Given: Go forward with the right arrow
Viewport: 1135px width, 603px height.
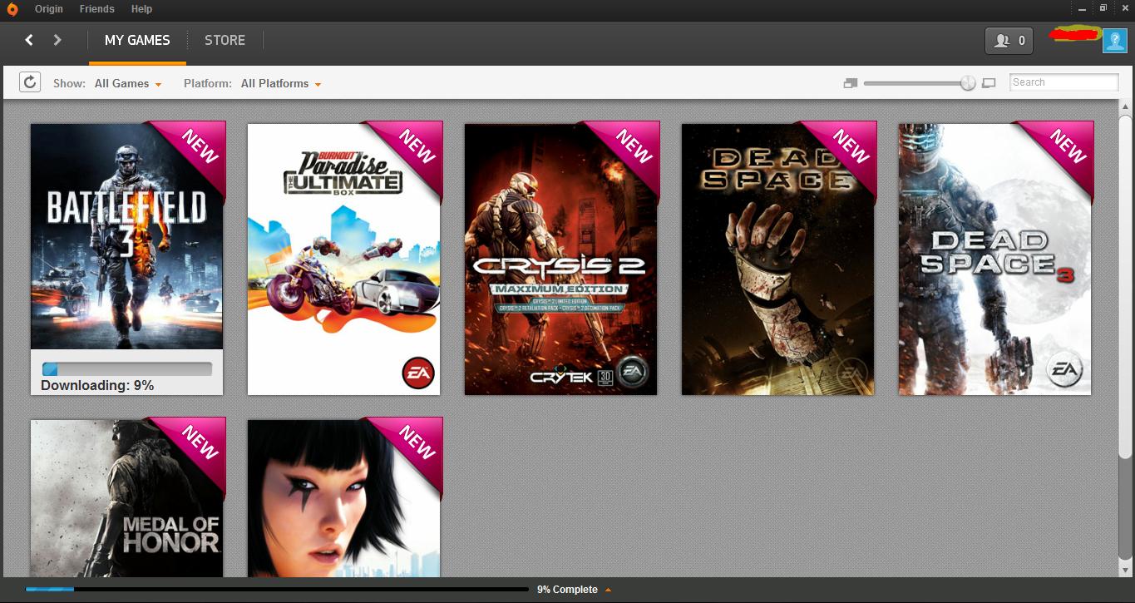Looking at the screenshot, I should 57,40.
